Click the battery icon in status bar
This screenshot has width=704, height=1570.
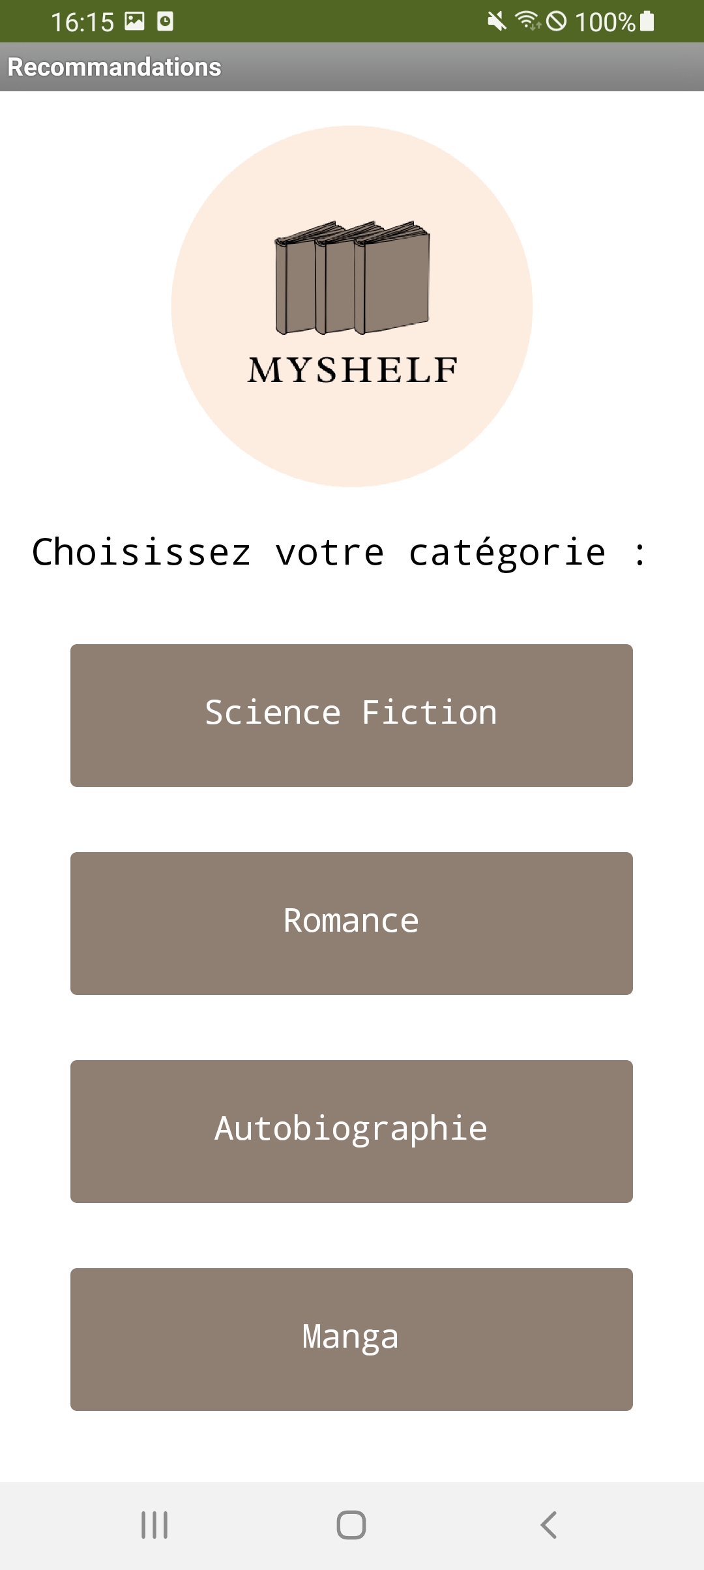click(647, 22)
